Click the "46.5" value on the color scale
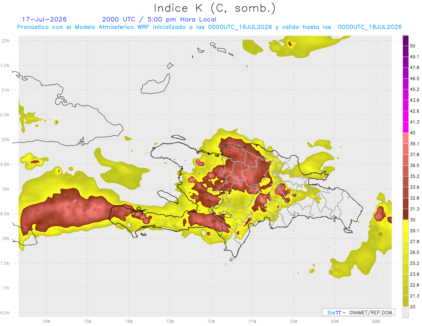This screenshot has height=326, width=422. tap(414, 79)
